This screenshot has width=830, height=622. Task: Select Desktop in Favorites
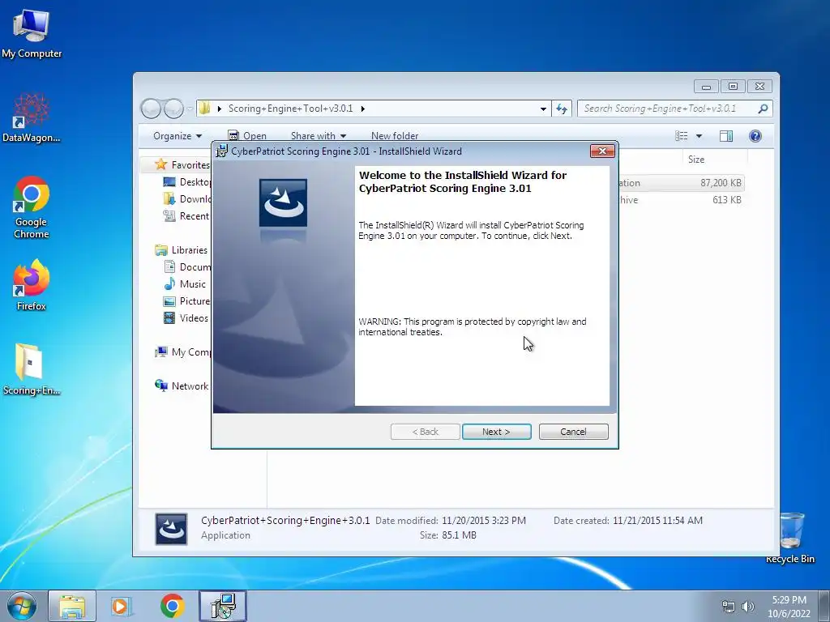(x=187, y=182)
